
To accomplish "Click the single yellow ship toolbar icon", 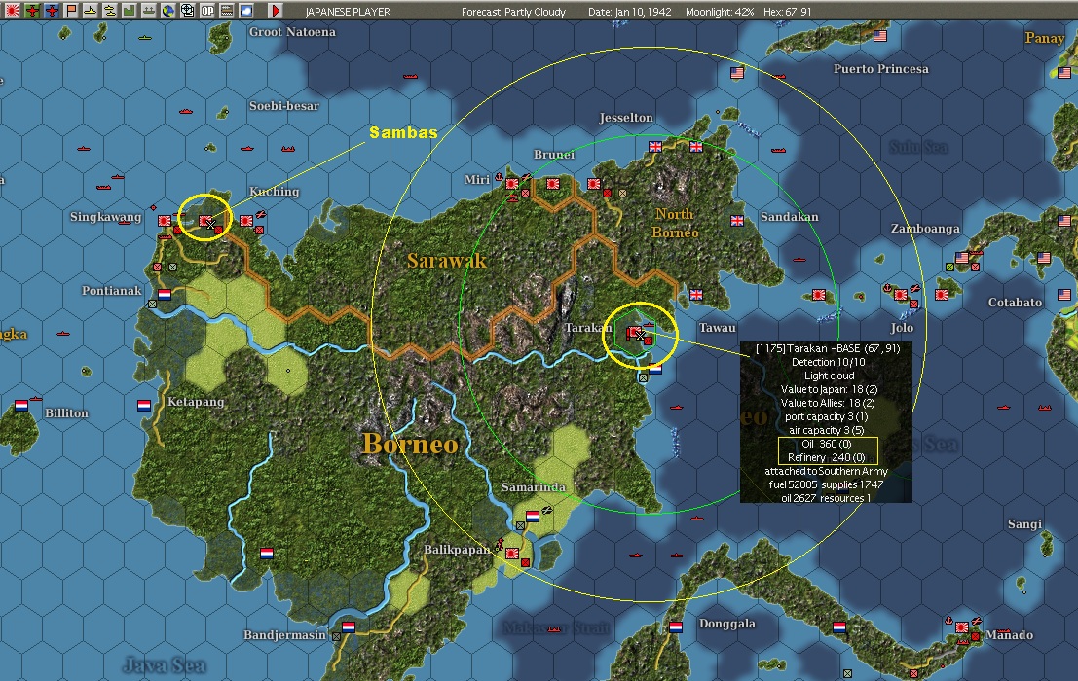I will point(90,11).
